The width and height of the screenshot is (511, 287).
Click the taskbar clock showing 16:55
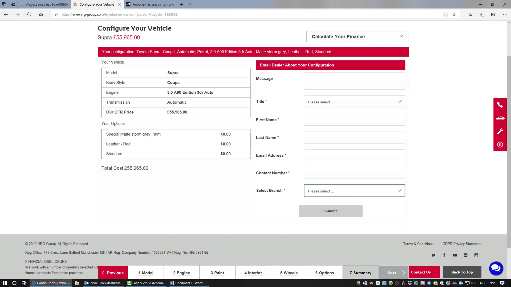tap(492, 283)
